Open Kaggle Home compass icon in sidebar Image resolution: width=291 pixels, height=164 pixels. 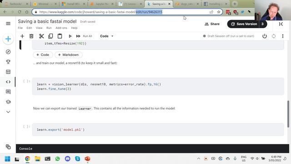tap(8, 52)
